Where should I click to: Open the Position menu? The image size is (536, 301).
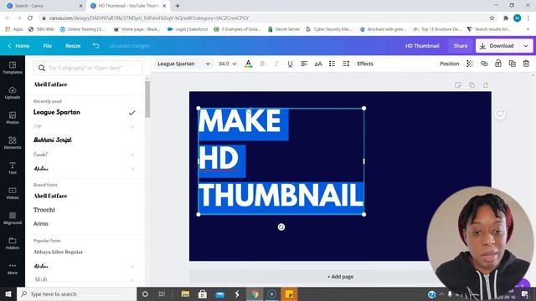tap(449, 64)
